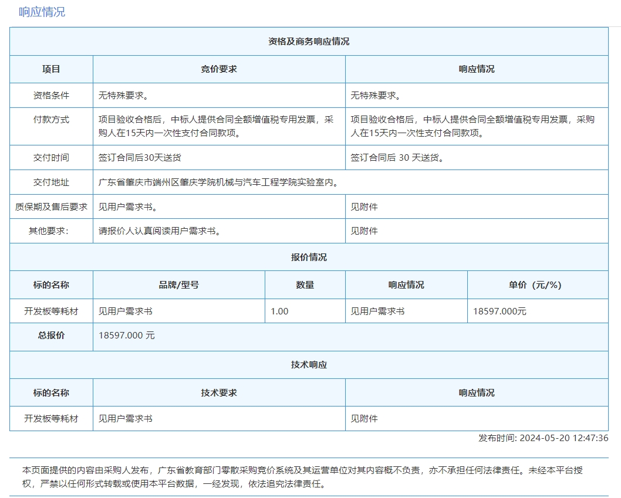Click the 肇庆学院 delivery address text
621x498 pixels.
tap(218, 182)
